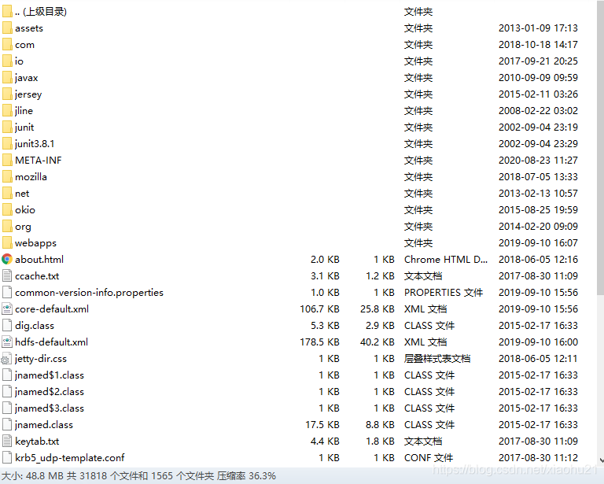Select the jetty-dir.css stylesheet icon

tap(6, 359)
